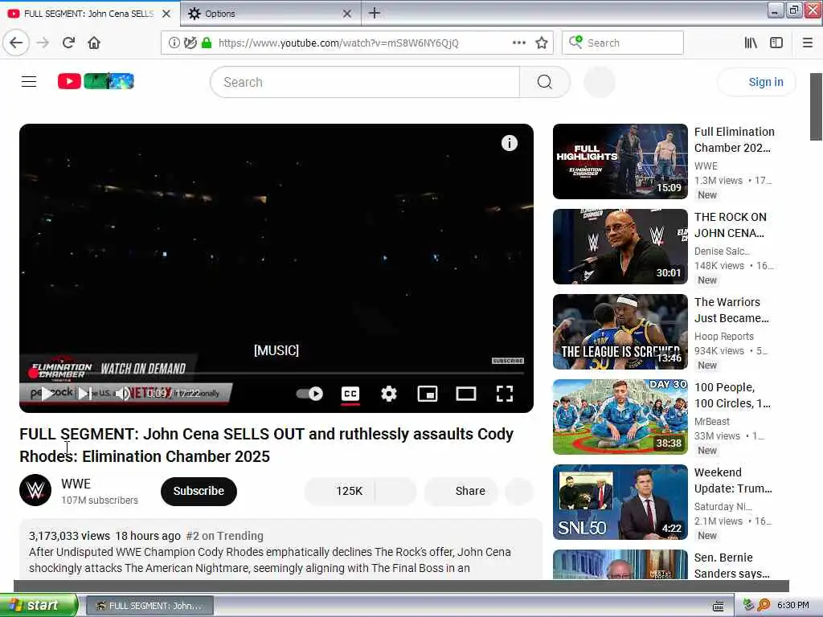Open the 100 People 100 Circles thumbnail
The height and width of the screenshot is (617, 823).
620,417
